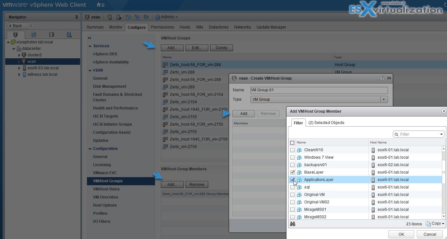Check the Windows 7 View checkbox
447x239 pixels.
pos(292,157)
